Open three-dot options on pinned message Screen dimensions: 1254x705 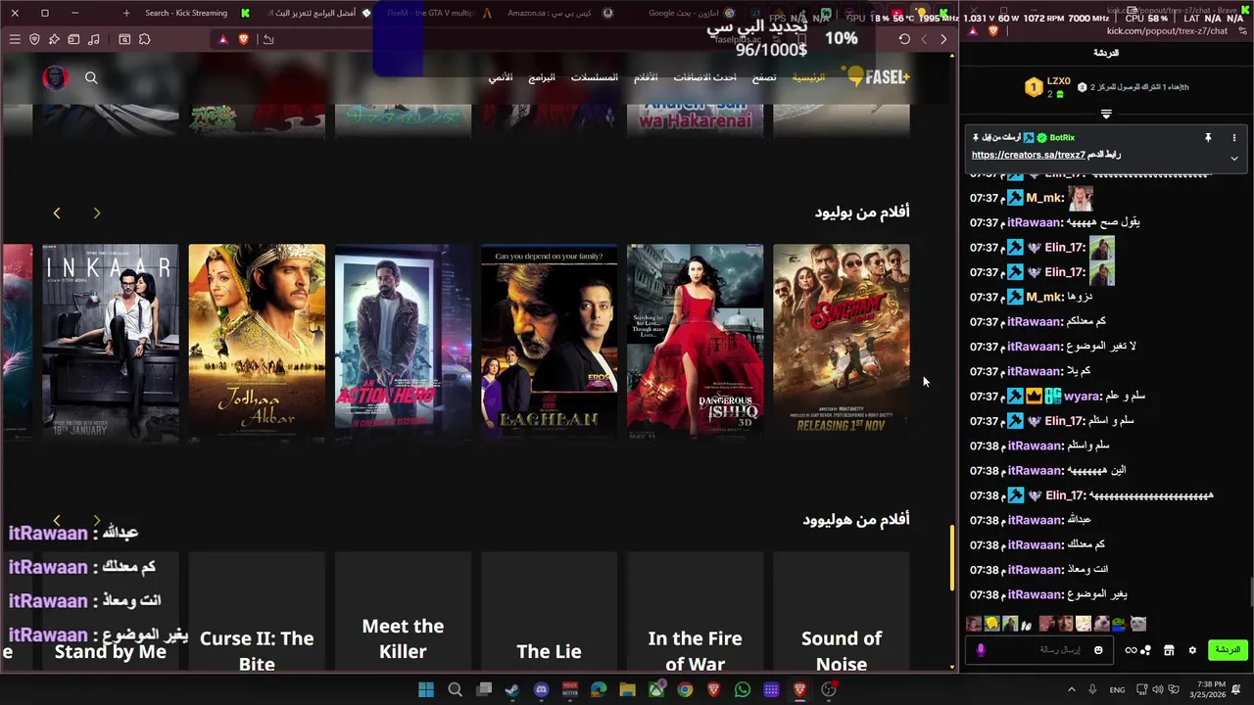1233,138
